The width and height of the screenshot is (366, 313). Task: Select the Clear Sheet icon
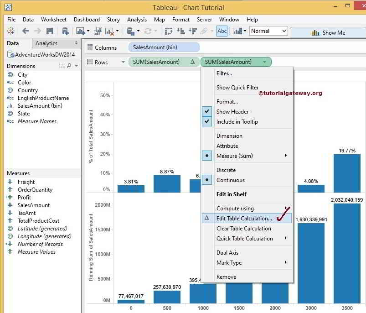click(111, 32)
